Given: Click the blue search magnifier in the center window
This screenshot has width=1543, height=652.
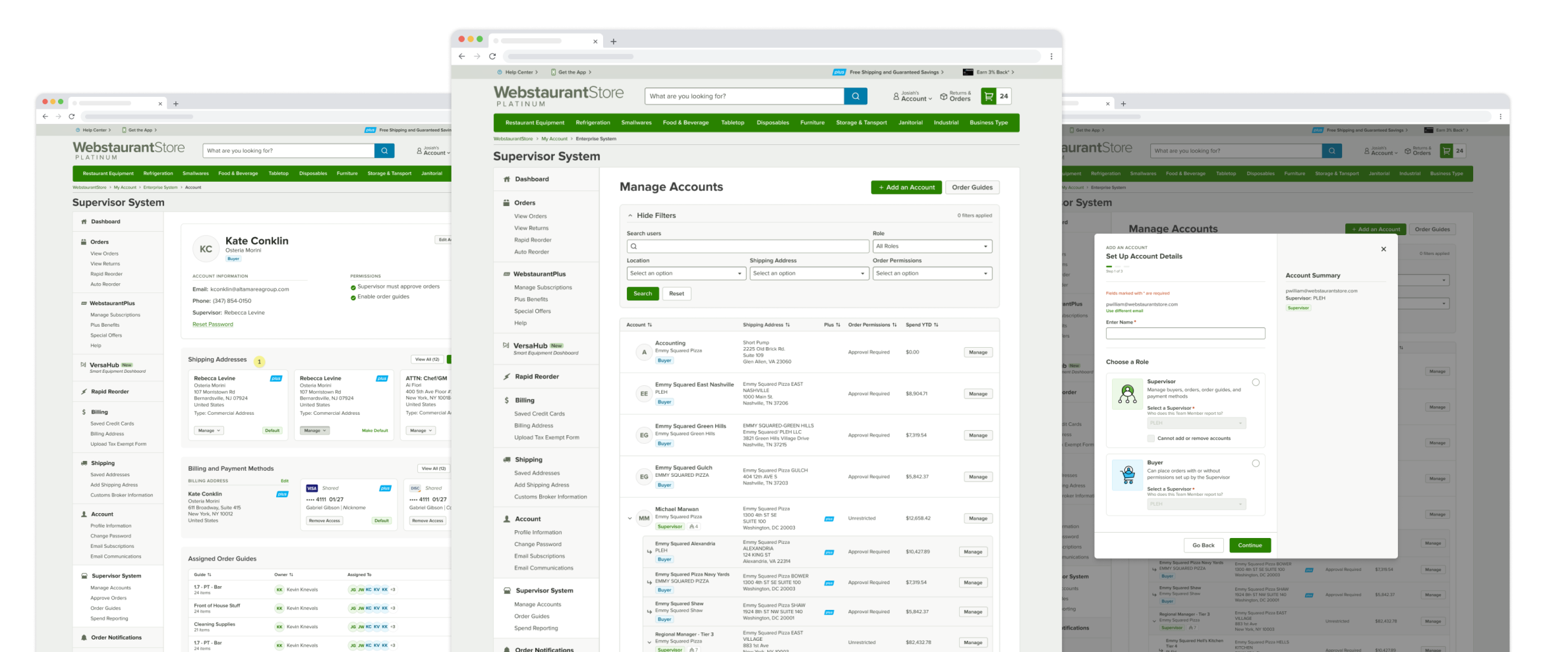Looking at the screenshot, I should [856, 96].
